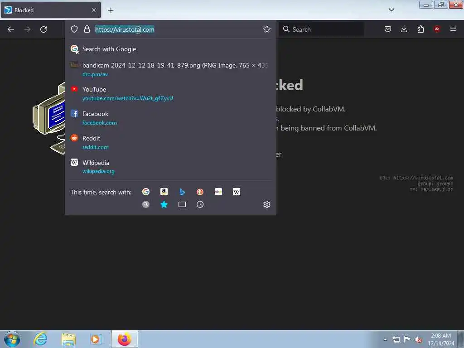Search in History clock shortcut icon

click(x=200, y=204)
